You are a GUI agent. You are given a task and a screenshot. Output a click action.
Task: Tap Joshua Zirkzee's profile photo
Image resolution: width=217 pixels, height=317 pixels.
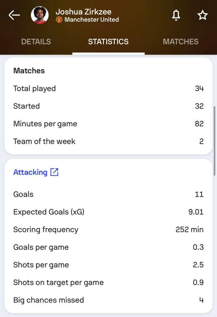[x=40, y=15]
